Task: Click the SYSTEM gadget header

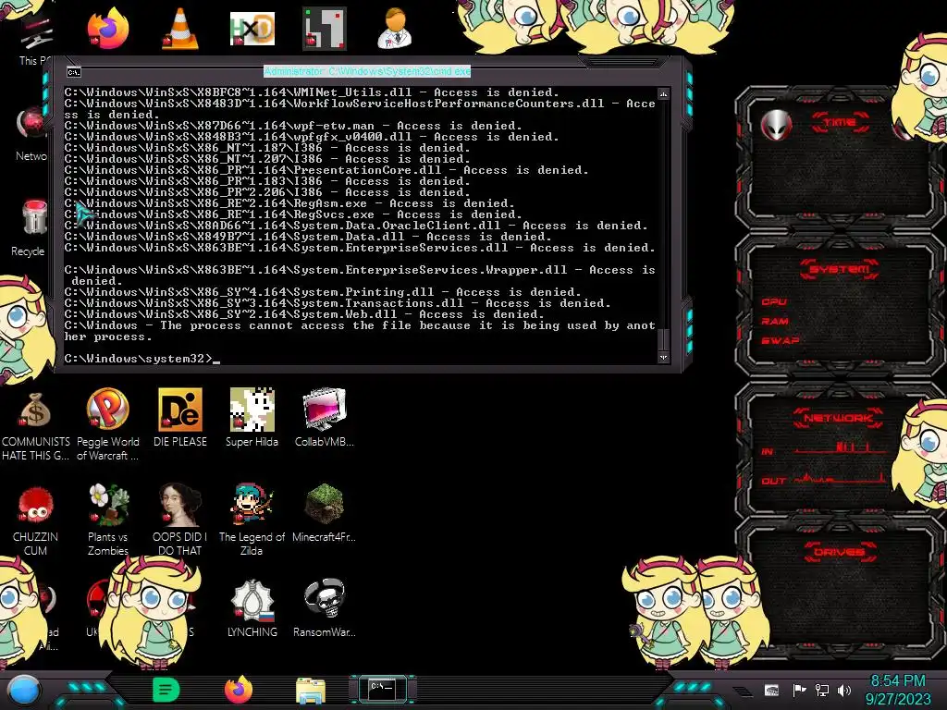Action: [x=839, y=269]
